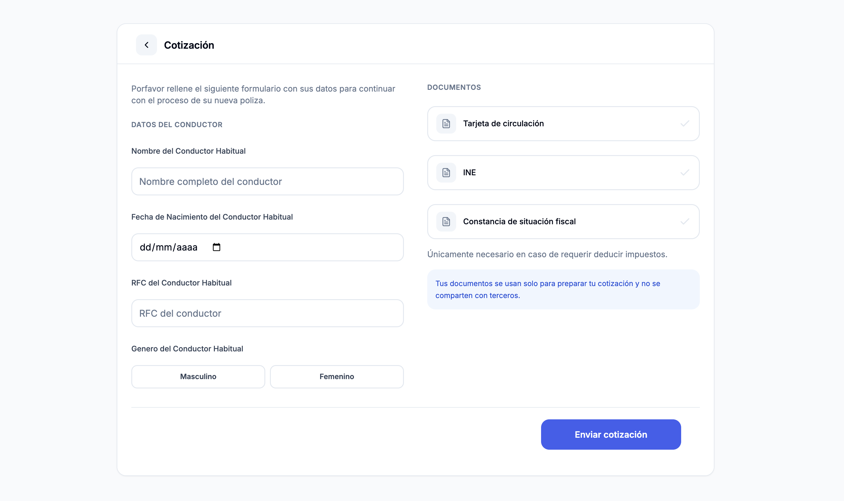Click the checkmark on the INE row

click(685, 173)
